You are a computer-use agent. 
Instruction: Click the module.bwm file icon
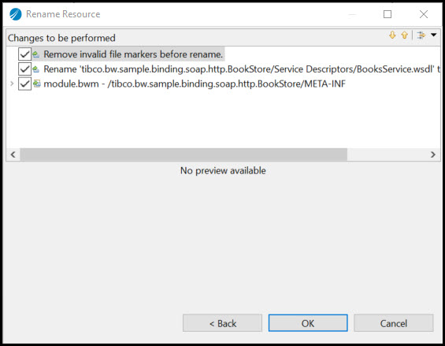coord(36,84)
